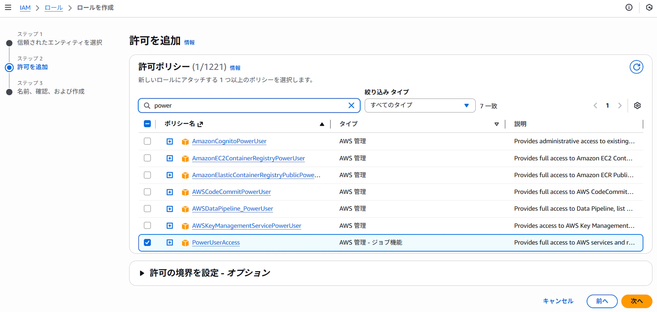The height and width of the screenshot is (312, 657).
Task: Select step 2 許可を追加 label
Action: click(33, 67)
